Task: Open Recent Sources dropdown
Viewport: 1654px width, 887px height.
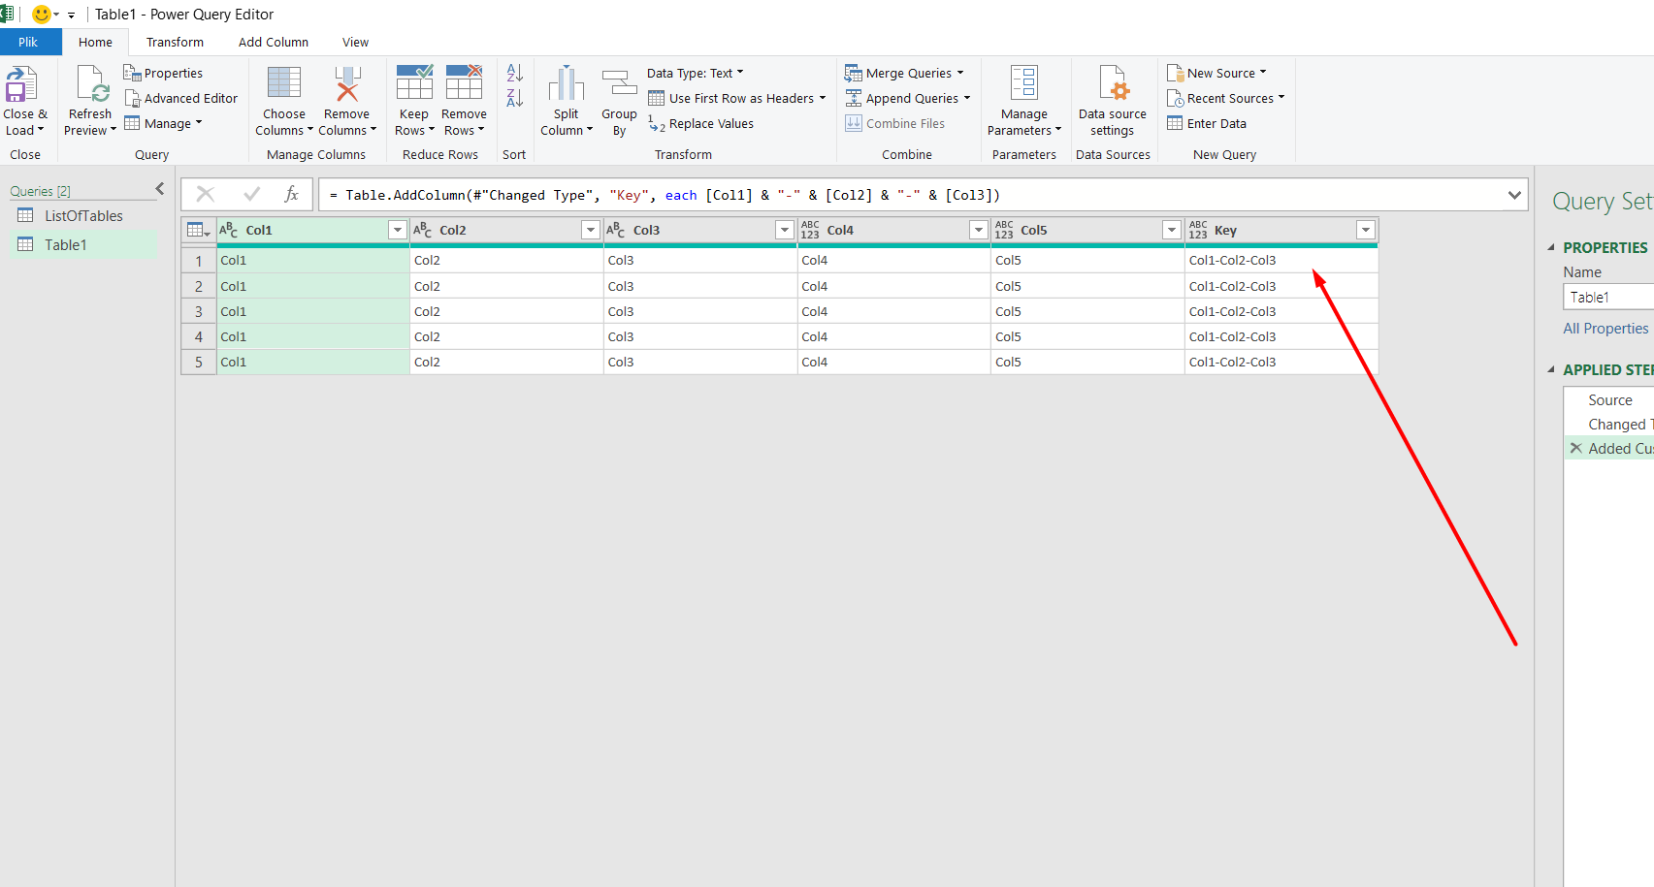Action: pos(1225,98)
